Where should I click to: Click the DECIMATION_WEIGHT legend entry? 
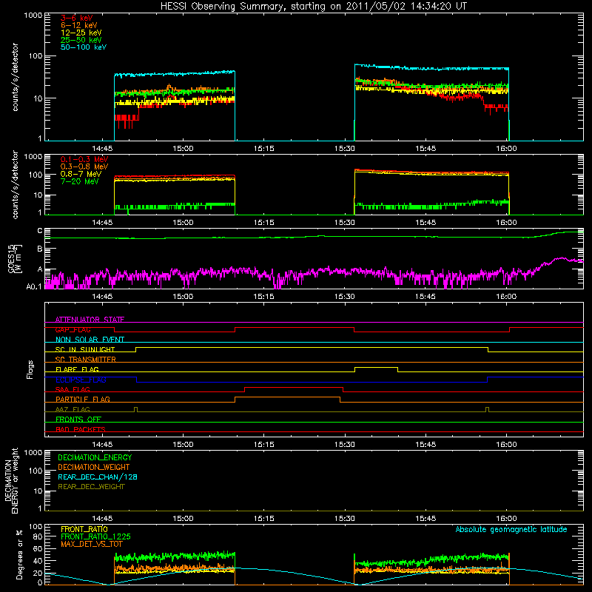coord(94,467)
